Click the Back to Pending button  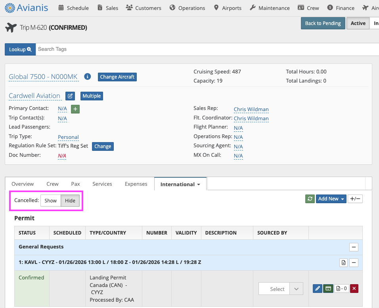click(x=323, y=23)
